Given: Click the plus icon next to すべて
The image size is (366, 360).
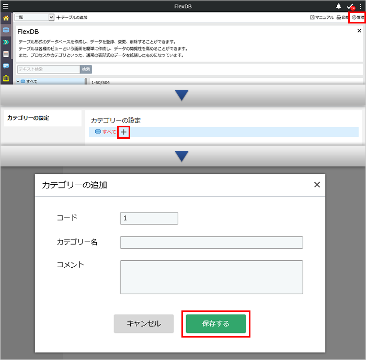Looking at the screenshot, I should (x=123, y=133).
